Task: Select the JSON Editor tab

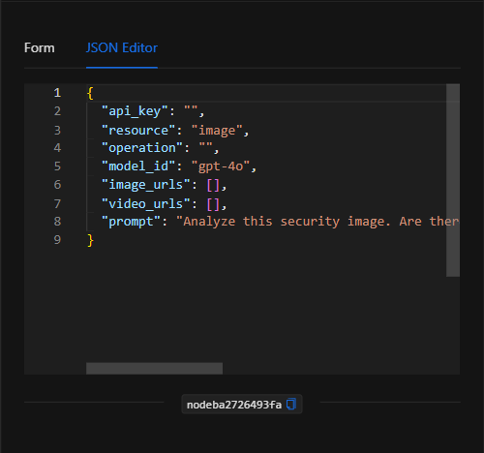Action: 122,48
